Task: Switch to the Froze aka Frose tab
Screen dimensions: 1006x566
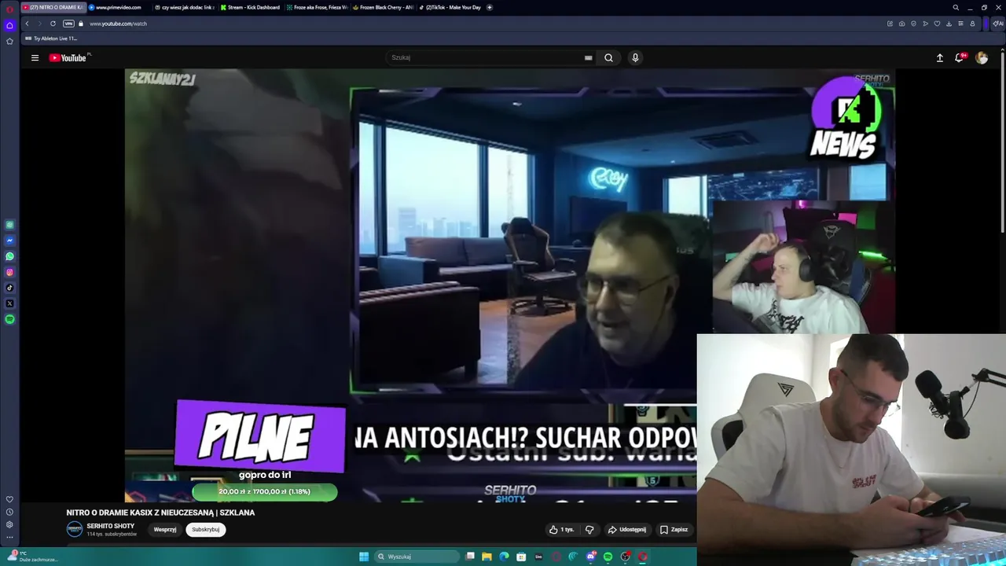Action: click(317, 7)
